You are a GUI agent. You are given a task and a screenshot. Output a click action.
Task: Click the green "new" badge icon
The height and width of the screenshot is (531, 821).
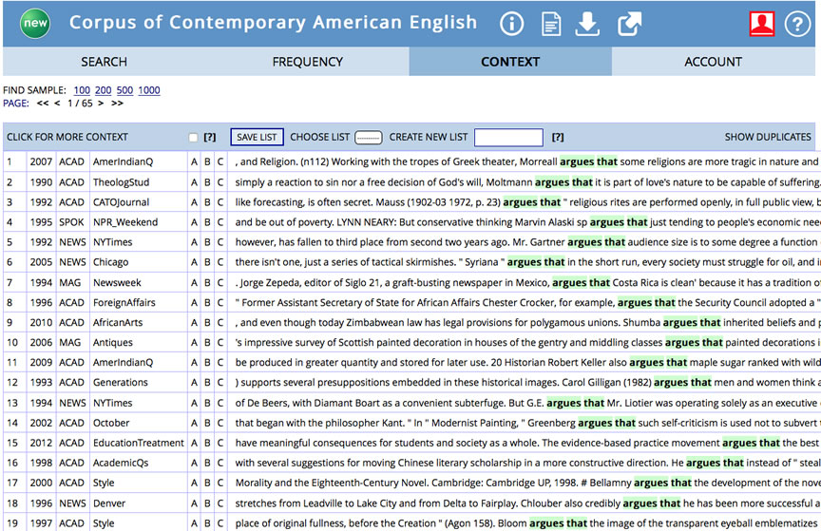click(x=35, y=23)
